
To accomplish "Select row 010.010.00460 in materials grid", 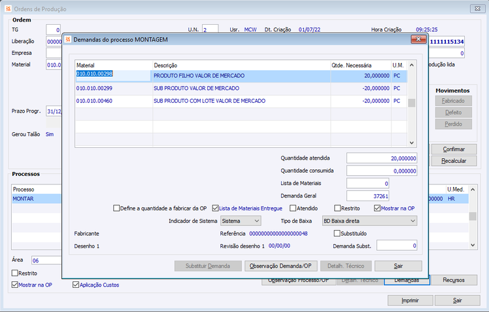I will point(241,101).
